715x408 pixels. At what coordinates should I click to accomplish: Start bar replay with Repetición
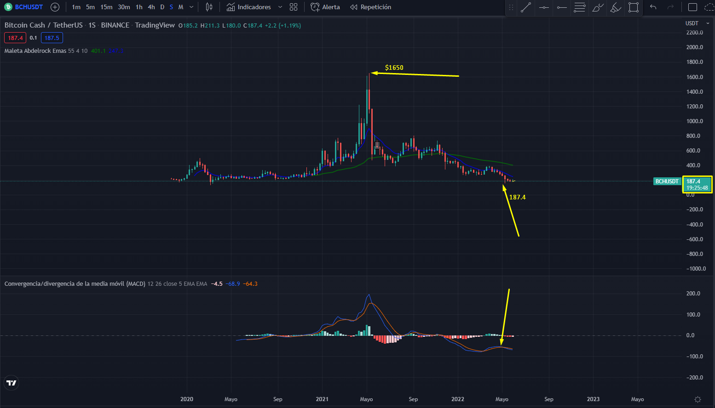coord(370,7)
